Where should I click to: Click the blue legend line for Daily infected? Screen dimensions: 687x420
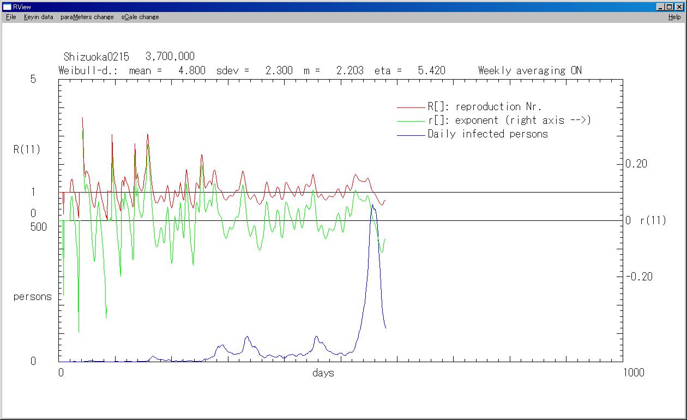411,135
